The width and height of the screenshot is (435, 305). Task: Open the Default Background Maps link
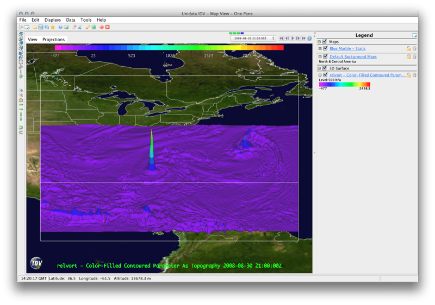coord(353,56)
